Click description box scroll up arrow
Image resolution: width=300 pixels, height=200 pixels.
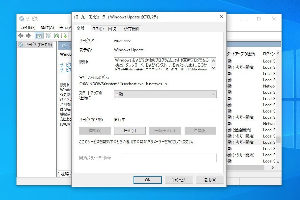pos(214,61)
